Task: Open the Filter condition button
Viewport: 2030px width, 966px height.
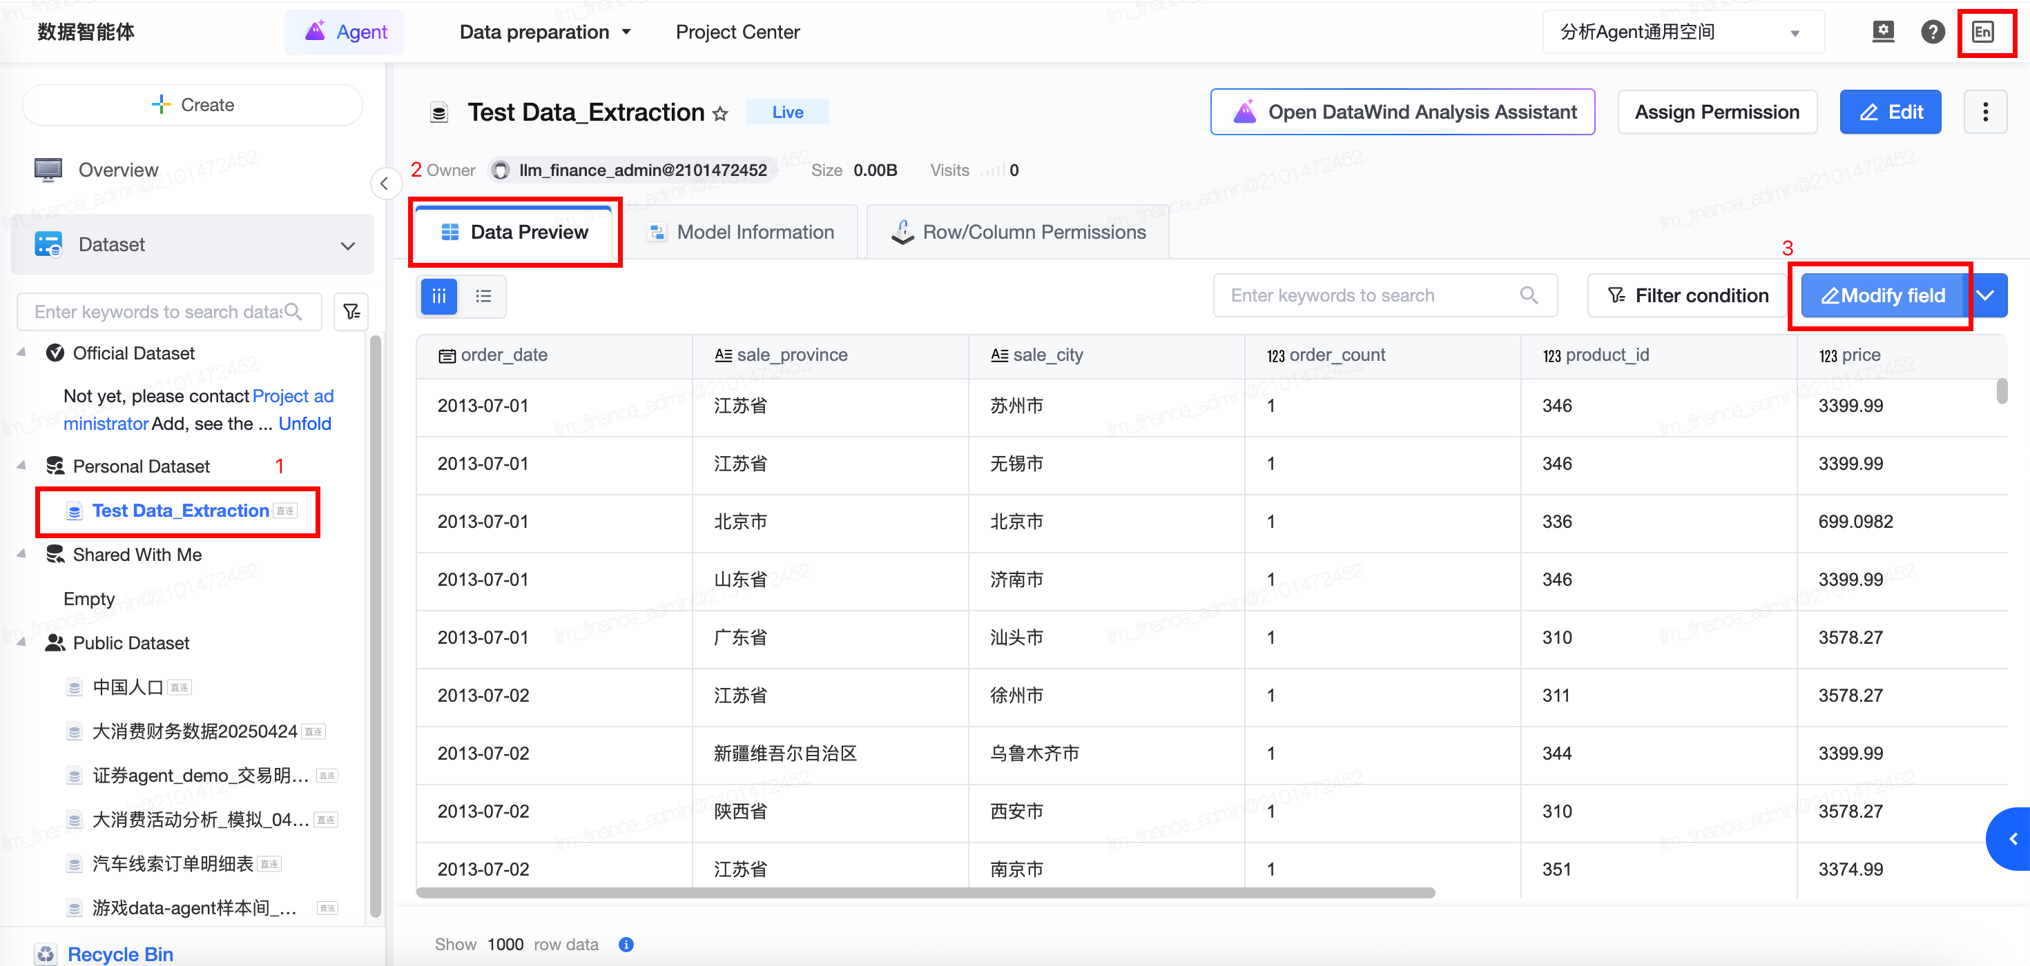Action: [1688, 295]
